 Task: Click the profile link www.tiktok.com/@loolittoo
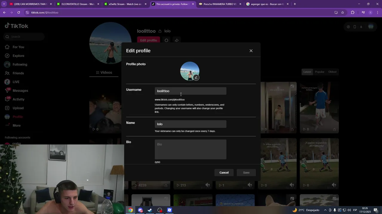(x=170, y=100)
